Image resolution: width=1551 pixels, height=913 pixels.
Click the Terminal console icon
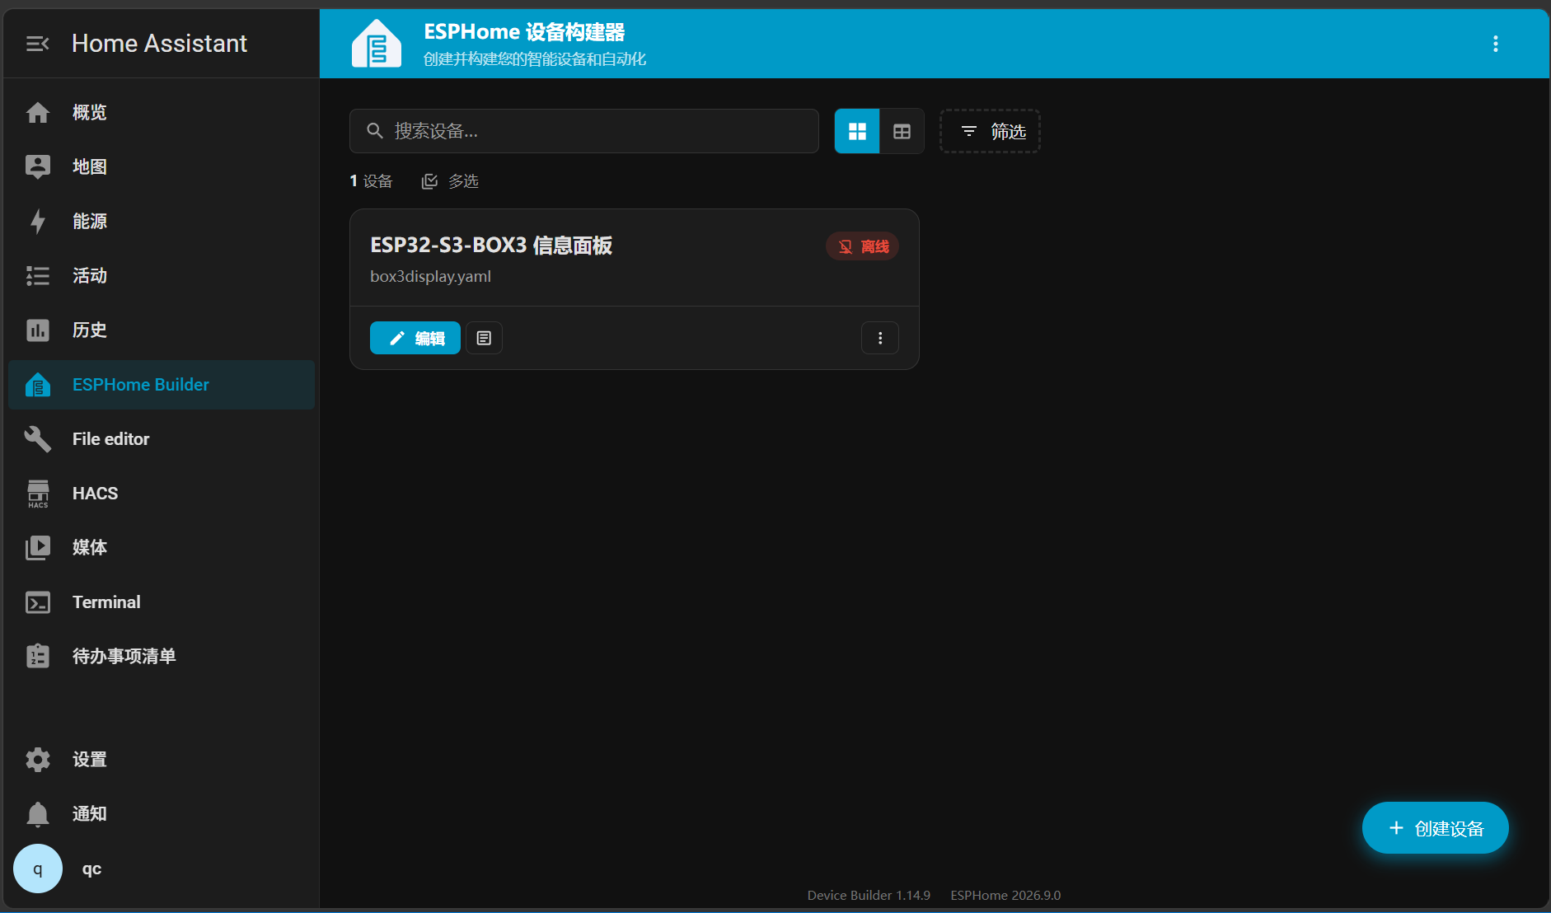click(x=38, y=602)
